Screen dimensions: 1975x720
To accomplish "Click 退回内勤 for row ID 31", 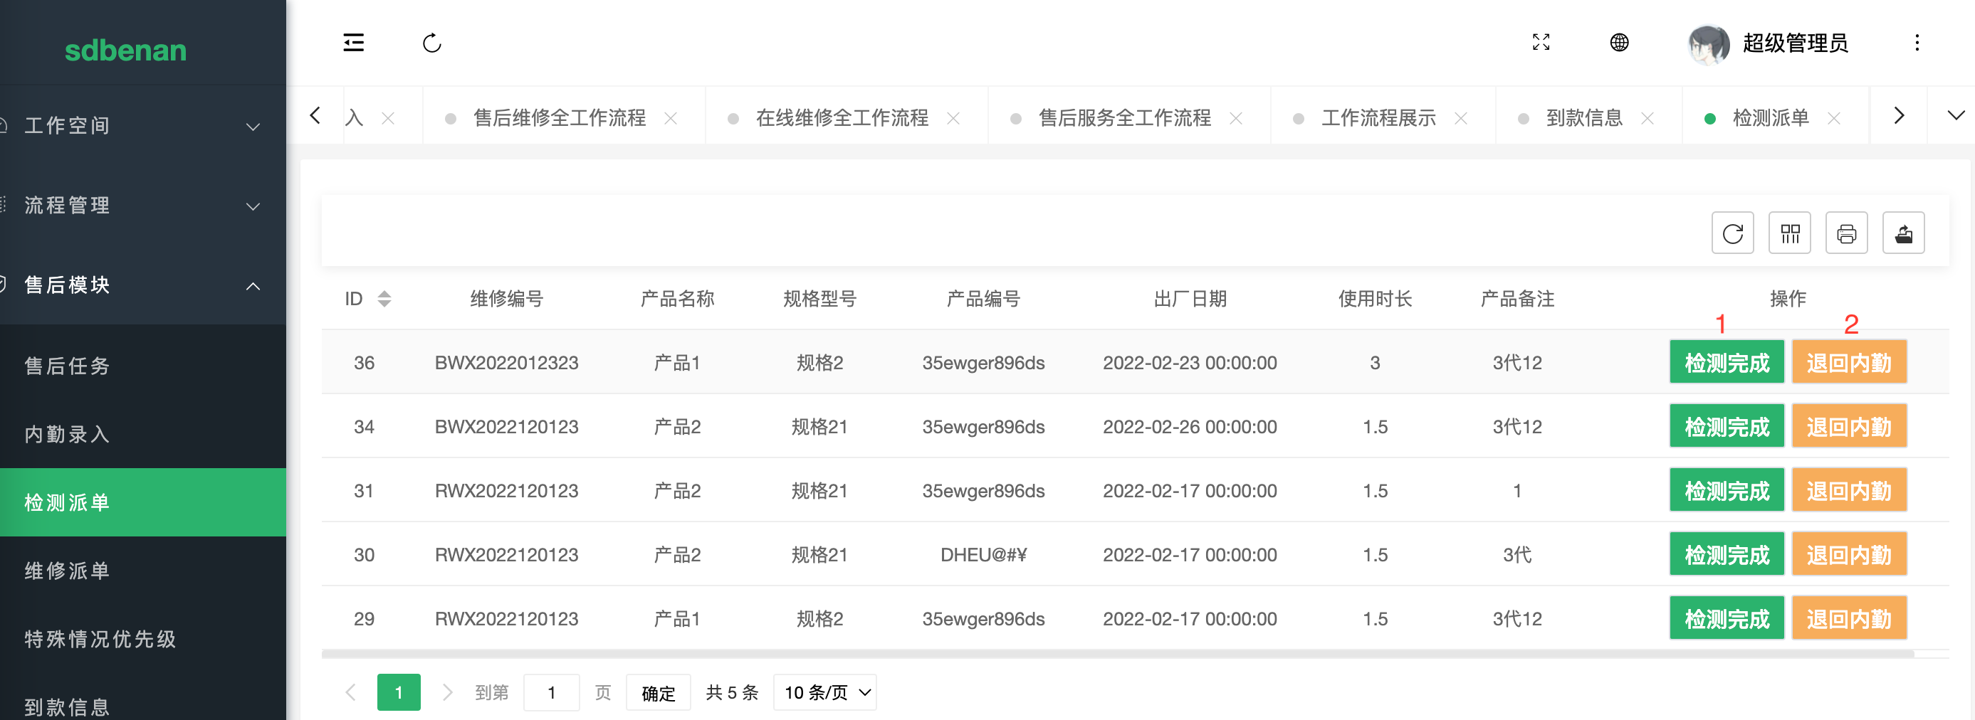I will pyautogui.click(x=1848, y=490).
